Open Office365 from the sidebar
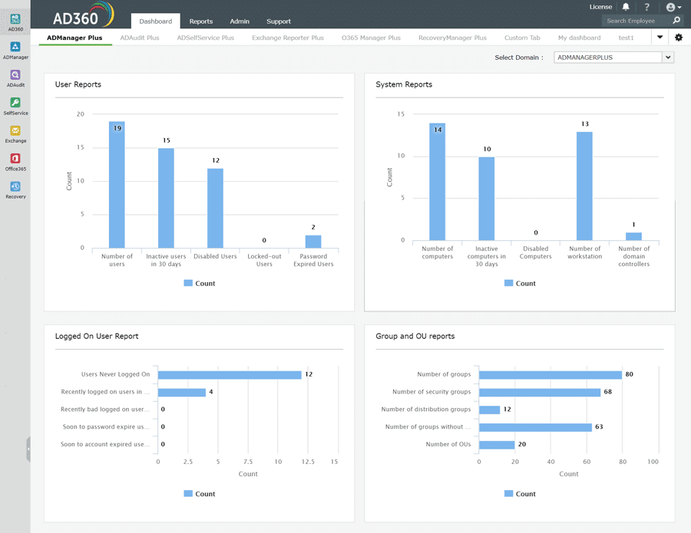Viewport: 691px width, 533px height. point(15,162)
